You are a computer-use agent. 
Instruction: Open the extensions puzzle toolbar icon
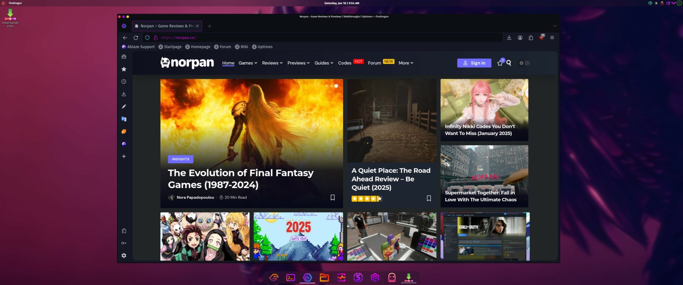[x=531, y=38]
